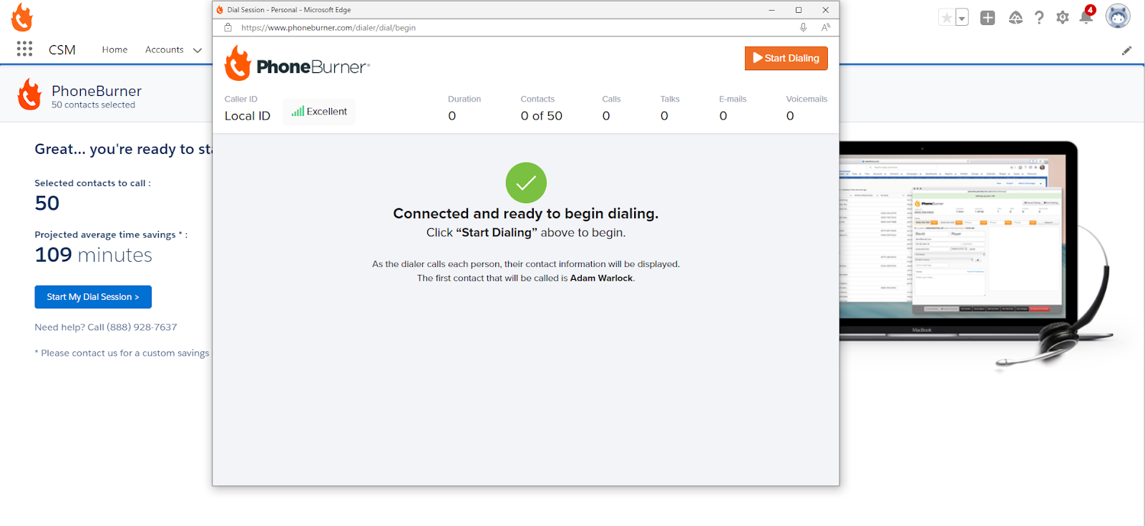The image size is (1145, 526).
Task: Click Start My Dial Session button
Action: pyautogui.click(x=93, y=297)
